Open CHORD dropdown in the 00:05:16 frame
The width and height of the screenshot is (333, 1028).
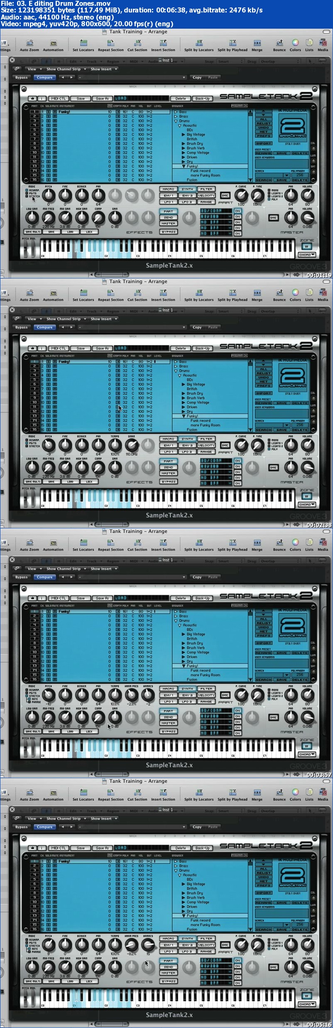coord(307,1004)
